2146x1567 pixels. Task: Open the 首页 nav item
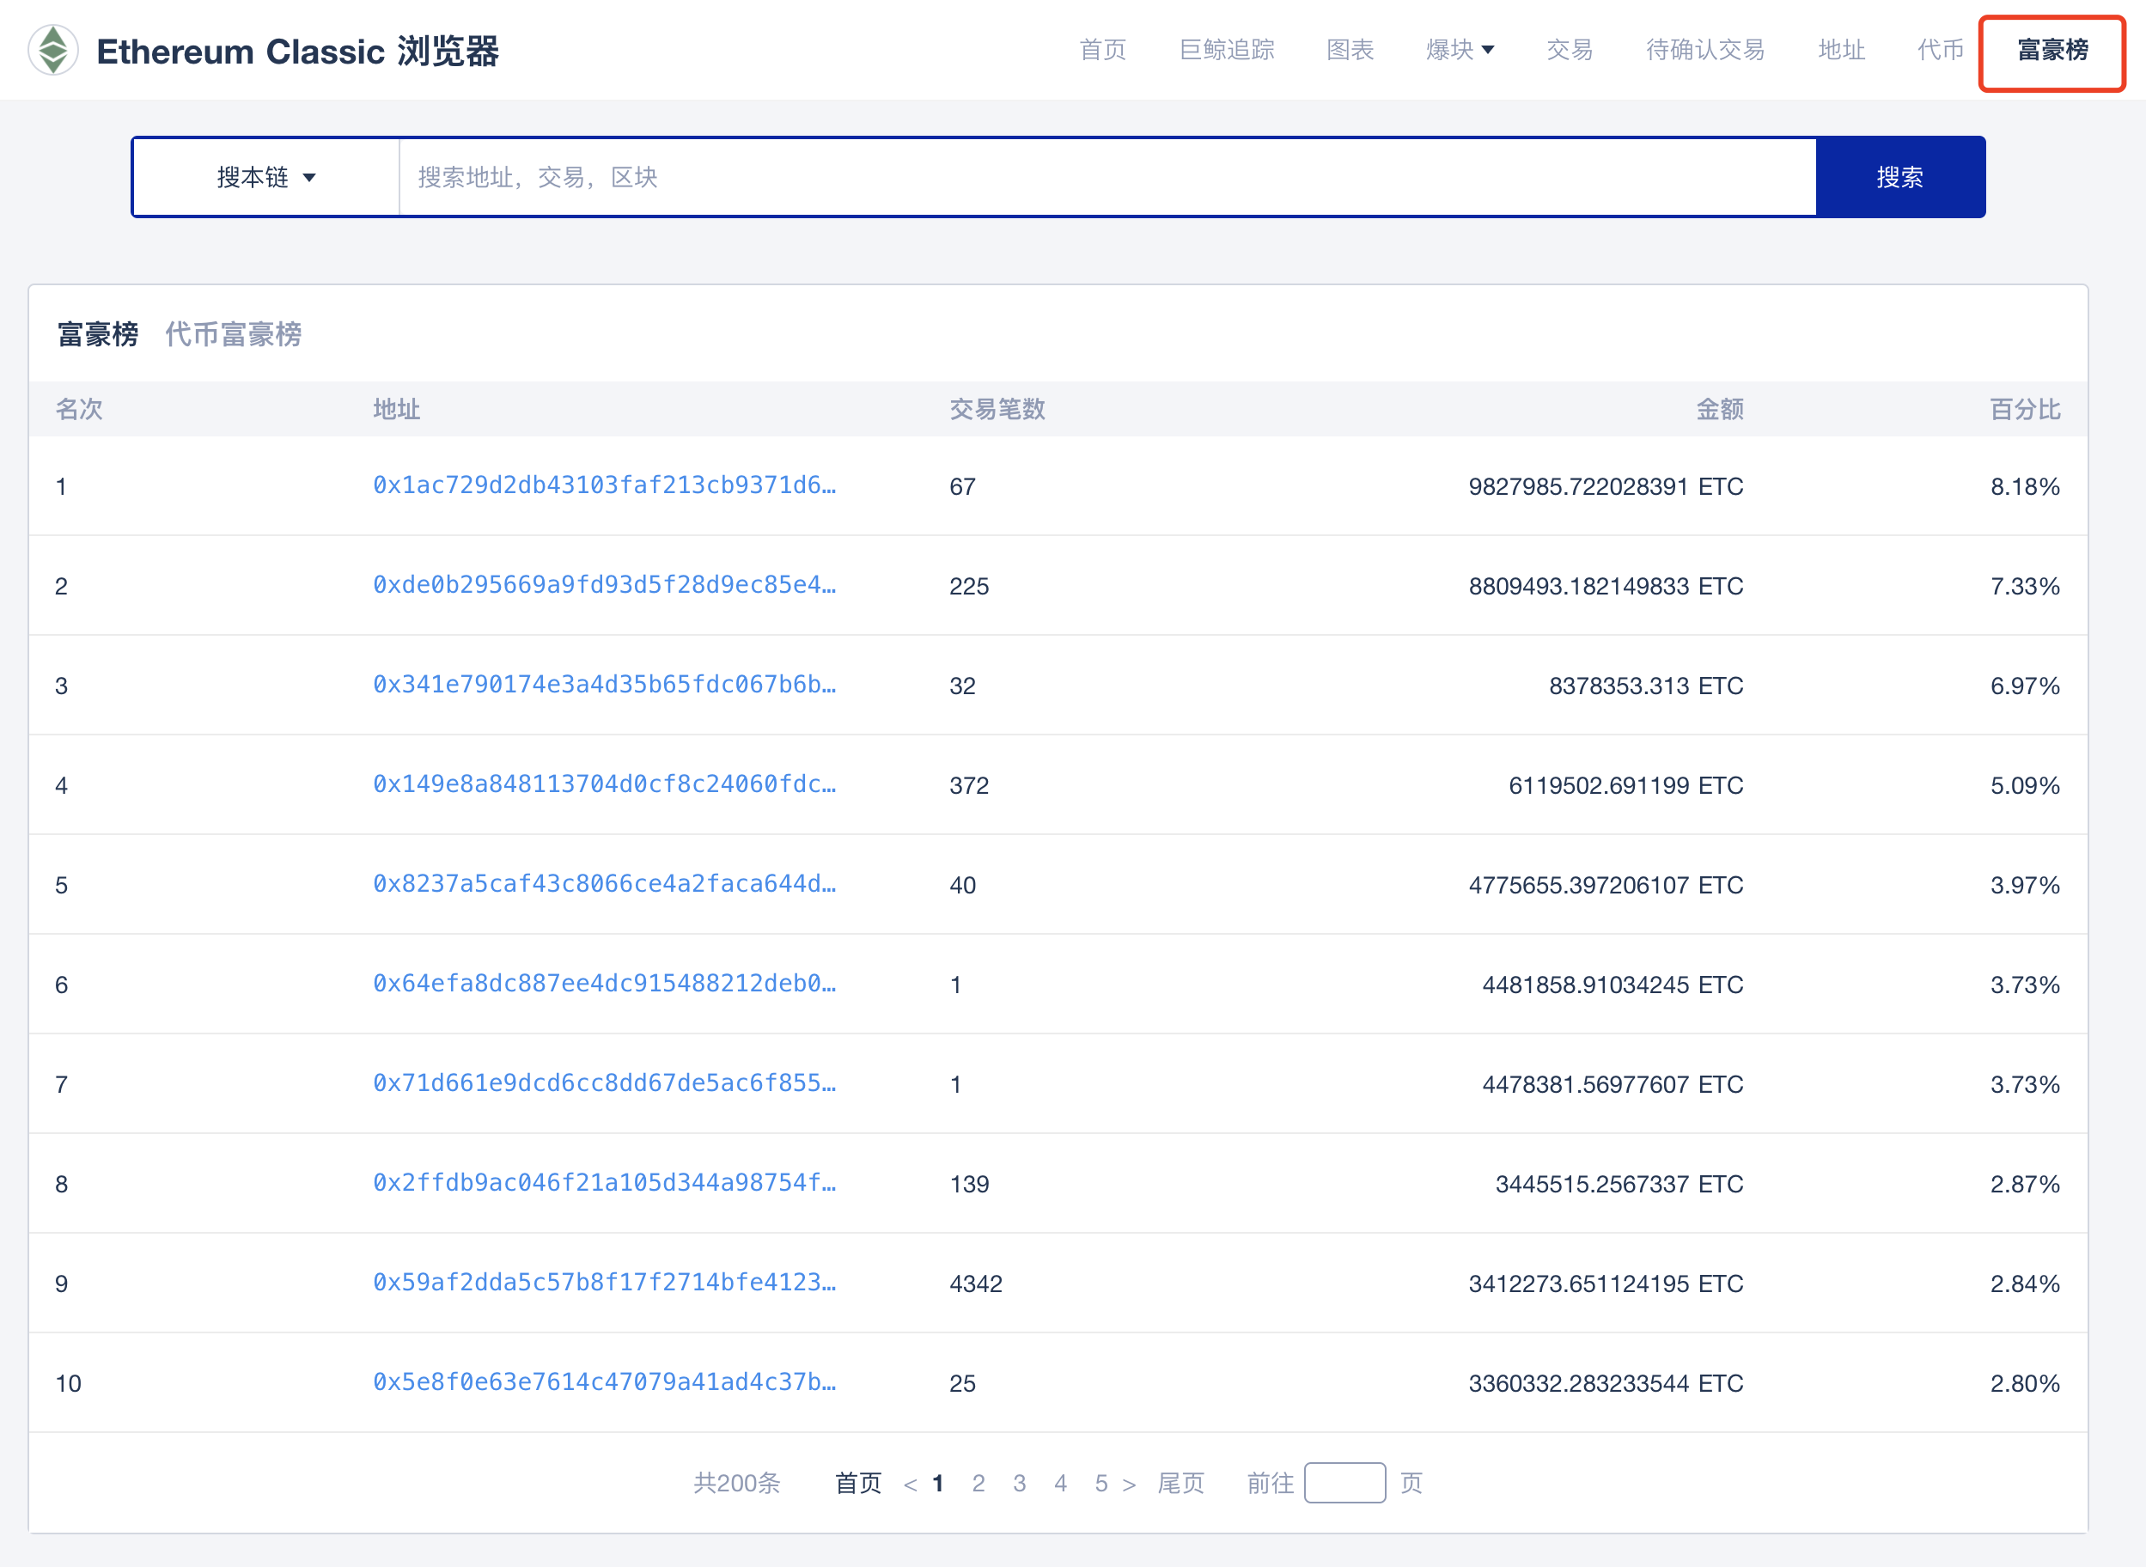click(1103, 51)
